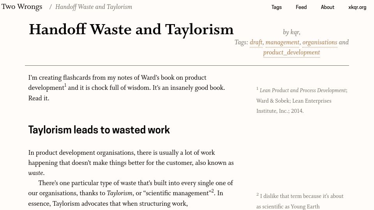Click the 'Read it.' sentence
The height and width of the screenshot is (210, 374).
click(39, 98)
